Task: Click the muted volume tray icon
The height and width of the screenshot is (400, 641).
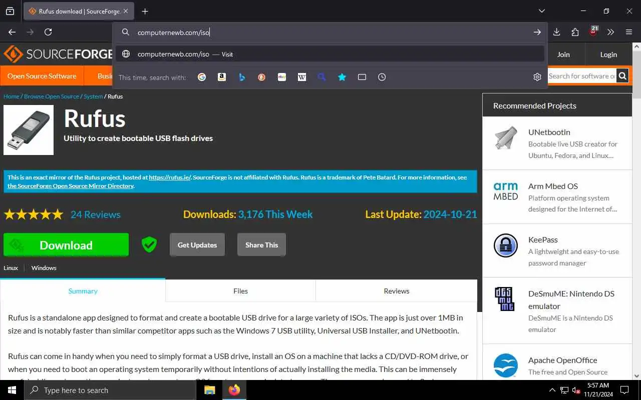Action: [576, 390]
